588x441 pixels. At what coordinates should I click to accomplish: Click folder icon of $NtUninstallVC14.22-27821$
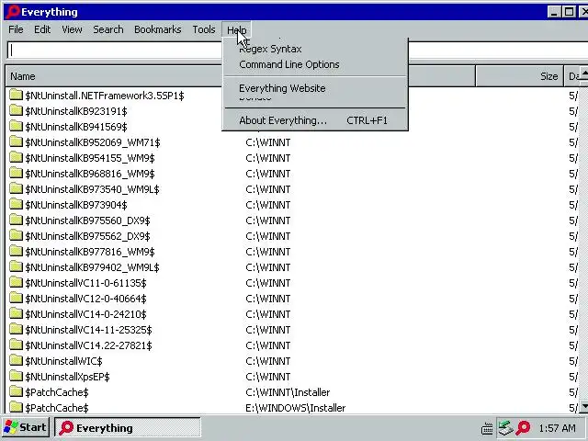[x=17, y=345]
